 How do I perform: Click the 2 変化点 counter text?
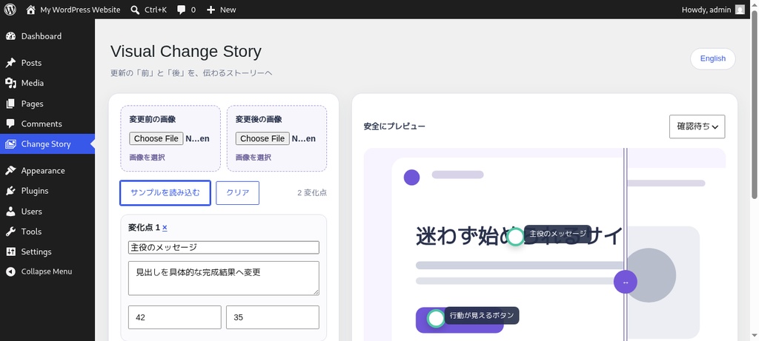pos(312,193)
